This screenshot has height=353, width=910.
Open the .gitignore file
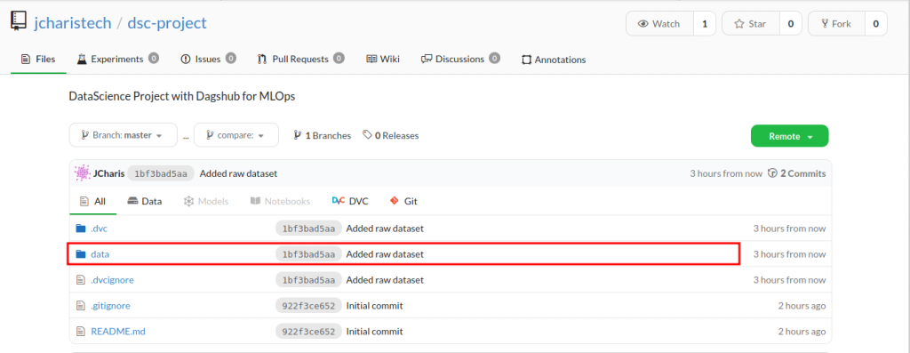click(x=110, y=305)
